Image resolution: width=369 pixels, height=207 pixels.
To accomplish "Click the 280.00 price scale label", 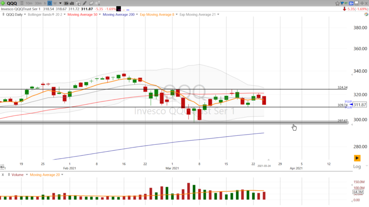I will pos(360,146).
